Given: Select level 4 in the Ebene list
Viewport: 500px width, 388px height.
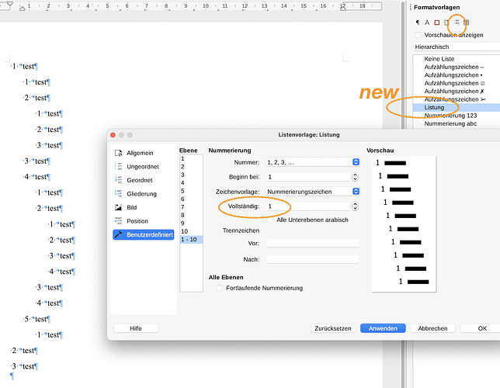Looking at the screenshot, I should coord(191,182).
